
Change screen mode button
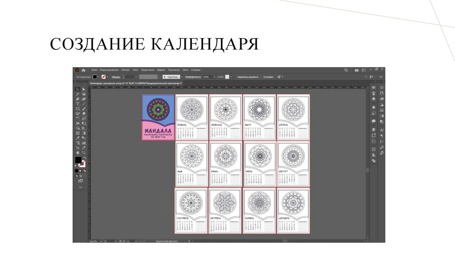[x=80, y=181]
